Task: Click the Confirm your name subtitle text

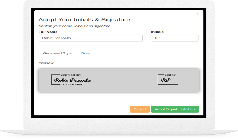Action: (x=75, y=26)
